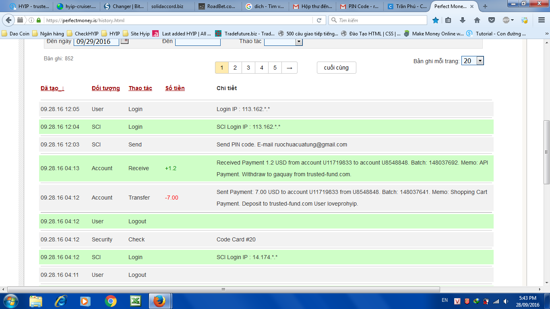Open the Firefox downloads arrow
Image resolution: width=550 pixels, height=309 pixels.
click(x=463, y=20)
